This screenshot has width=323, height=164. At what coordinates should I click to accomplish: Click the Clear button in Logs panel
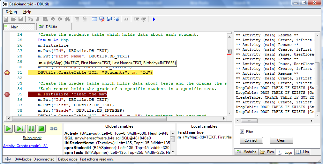(281, 140)
